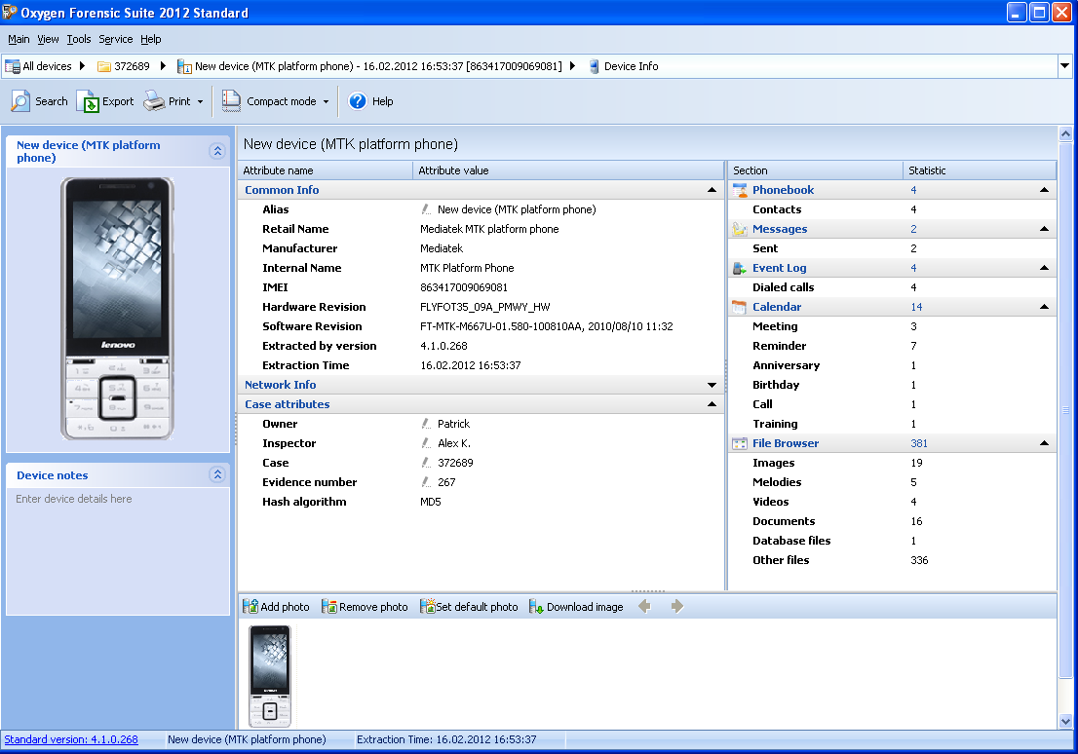This screenshot has height=754, width=1078.
Task: Open the Messages section link
Action: point(780,229)
